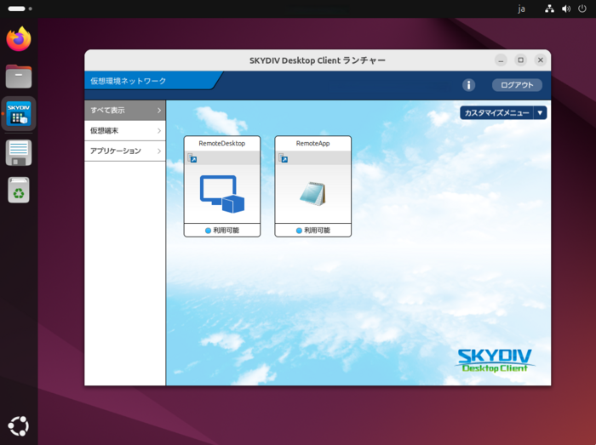
Task: Click the ja input language indicator
Action: point(521,9)
